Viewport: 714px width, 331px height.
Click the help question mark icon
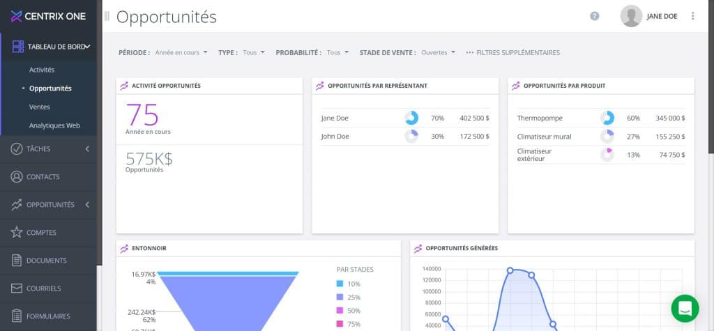click(x=595, y=16)
